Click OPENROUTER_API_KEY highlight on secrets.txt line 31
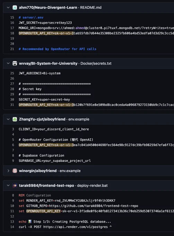174x236 pixels. coord(46,105)
